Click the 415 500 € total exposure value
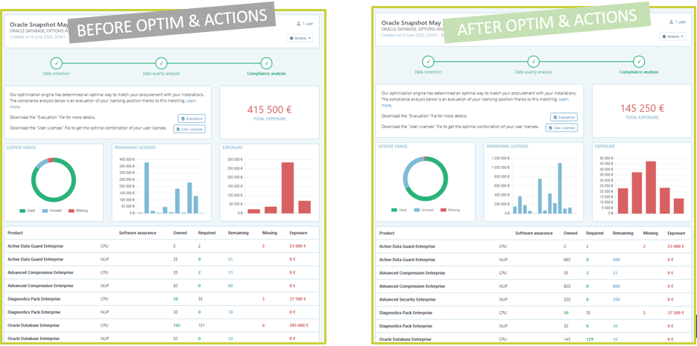Viewport: 697px width, 346px height. pyautogui.click(x=269, y=109)
